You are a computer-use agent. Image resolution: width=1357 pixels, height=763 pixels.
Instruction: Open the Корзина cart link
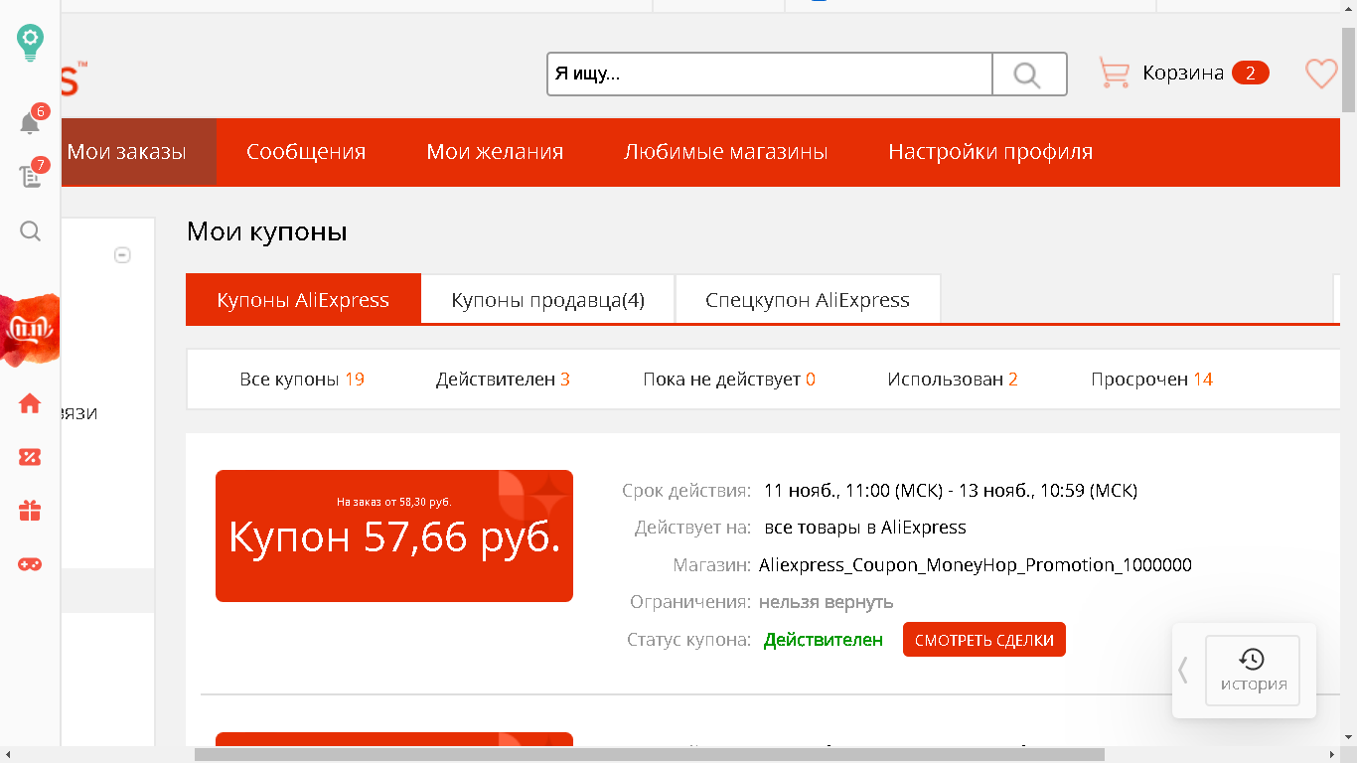pyautogui.click(x=1183, y=73)
